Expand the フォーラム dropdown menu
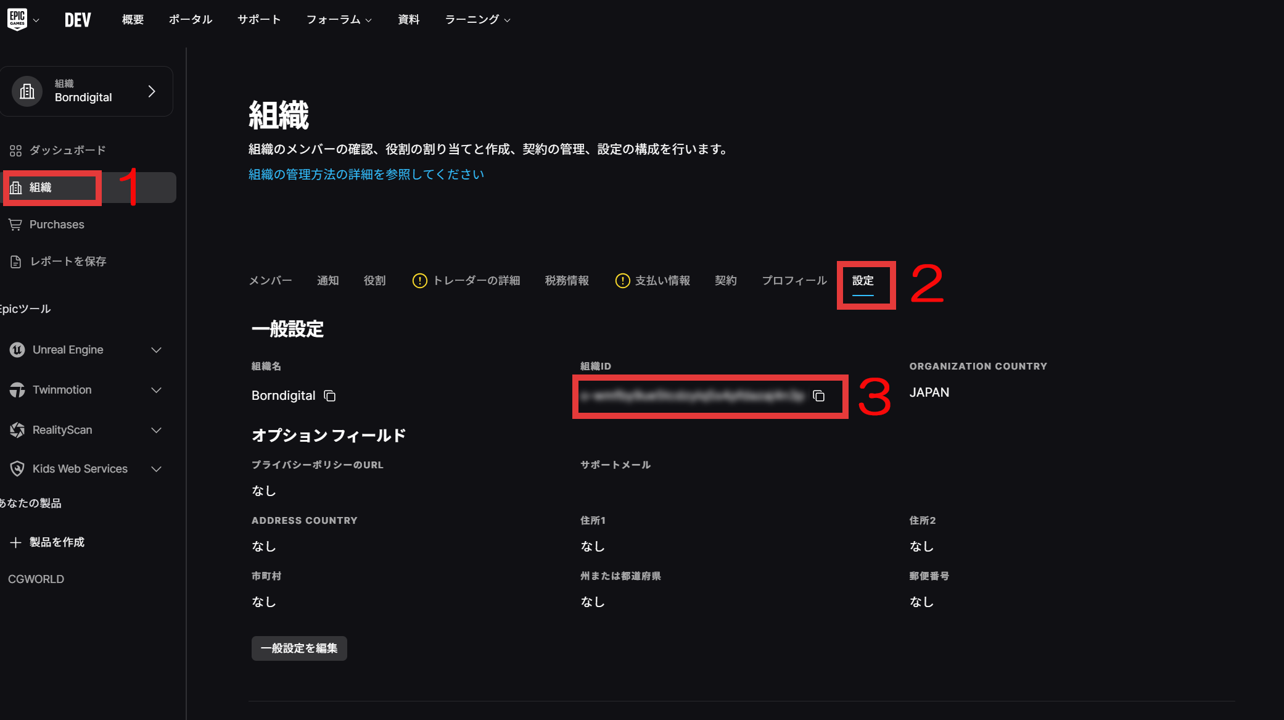 (339, 20)
